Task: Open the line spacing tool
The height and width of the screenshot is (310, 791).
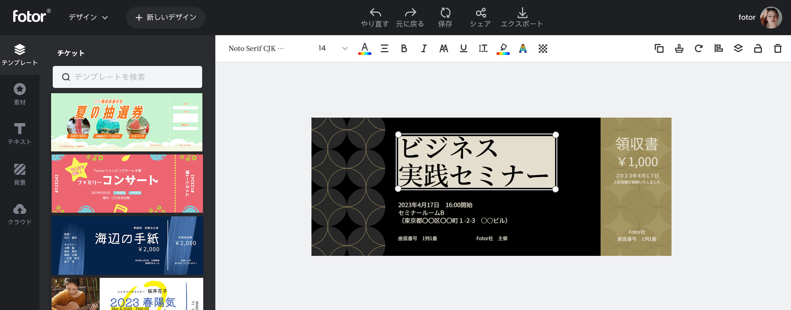Action: (483, 49)
